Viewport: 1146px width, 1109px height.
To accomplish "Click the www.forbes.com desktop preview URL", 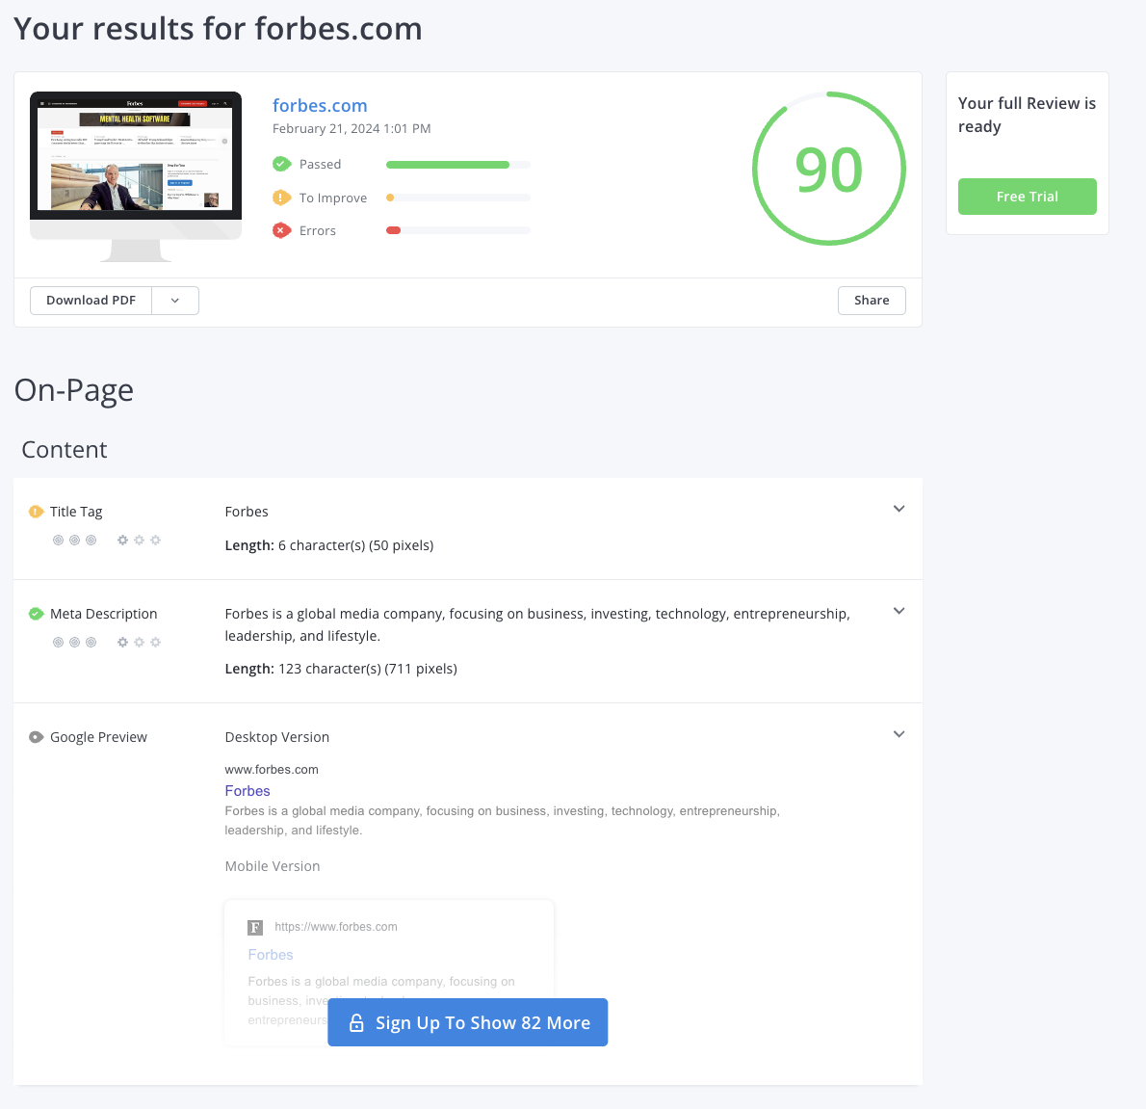I will click(272, 770).
